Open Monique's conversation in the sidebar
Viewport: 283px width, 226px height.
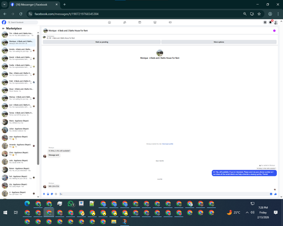point(18,42)
